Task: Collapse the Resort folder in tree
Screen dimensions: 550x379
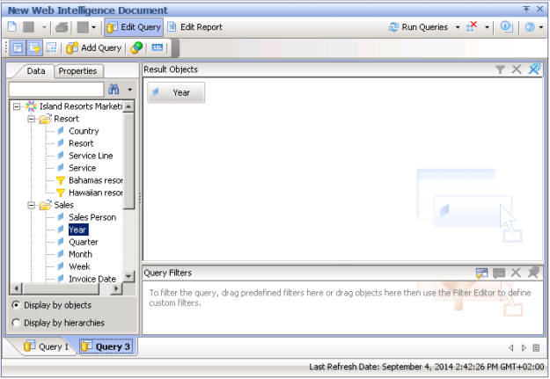Action: click(x=31, y=119)
